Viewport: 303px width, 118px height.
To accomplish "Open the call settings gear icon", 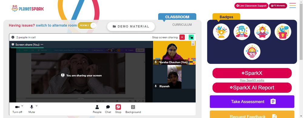I will (13, 37).
